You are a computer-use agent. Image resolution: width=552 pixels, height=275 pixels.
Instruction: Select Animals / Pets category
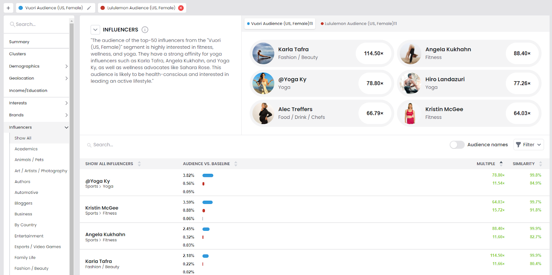29,160
